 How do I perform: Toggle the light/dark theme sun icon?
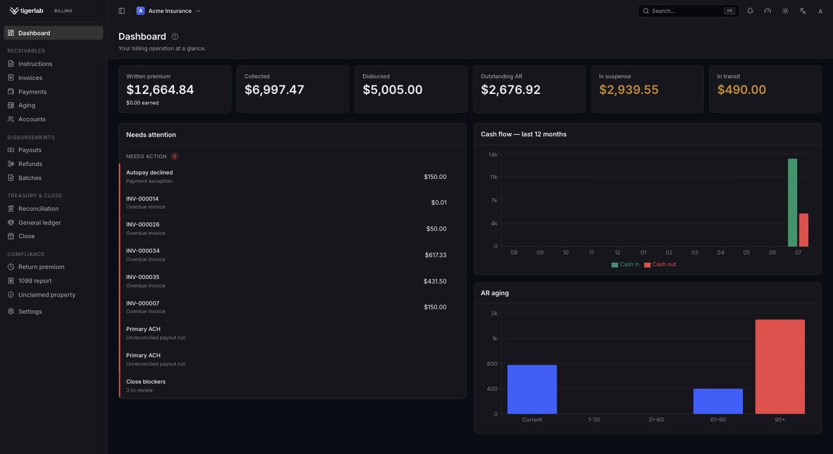coord(785,11)
